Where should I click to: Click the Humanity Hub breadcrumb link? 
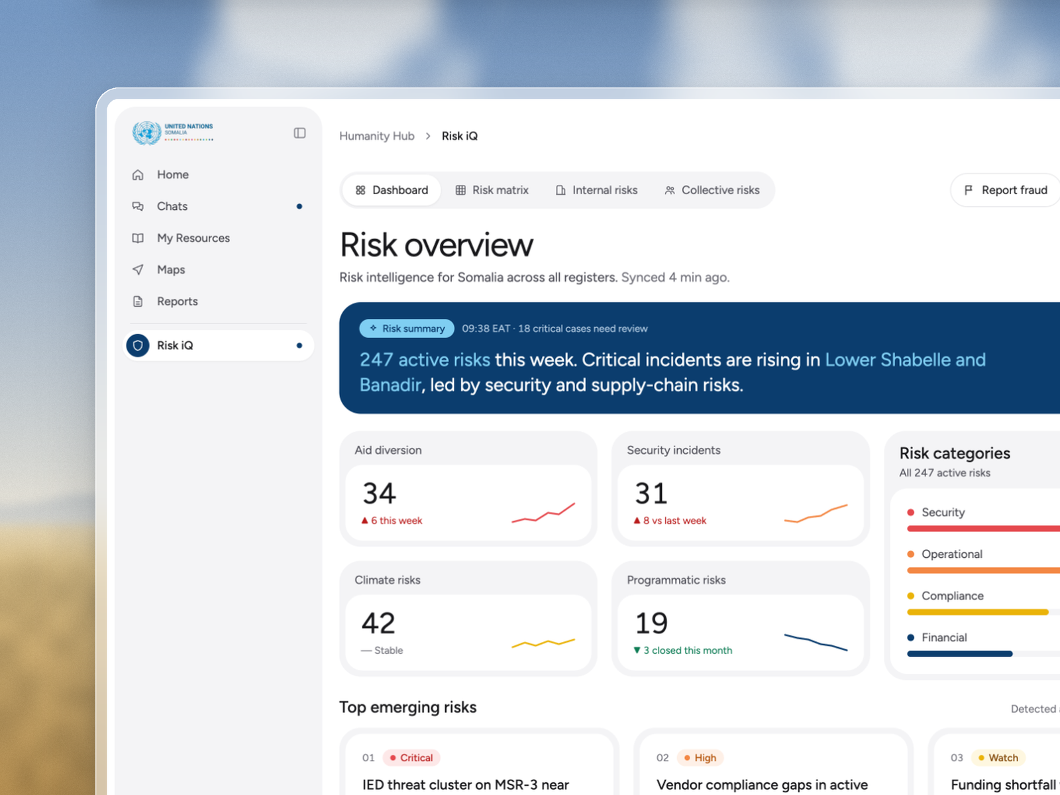(x=377, y=136)
